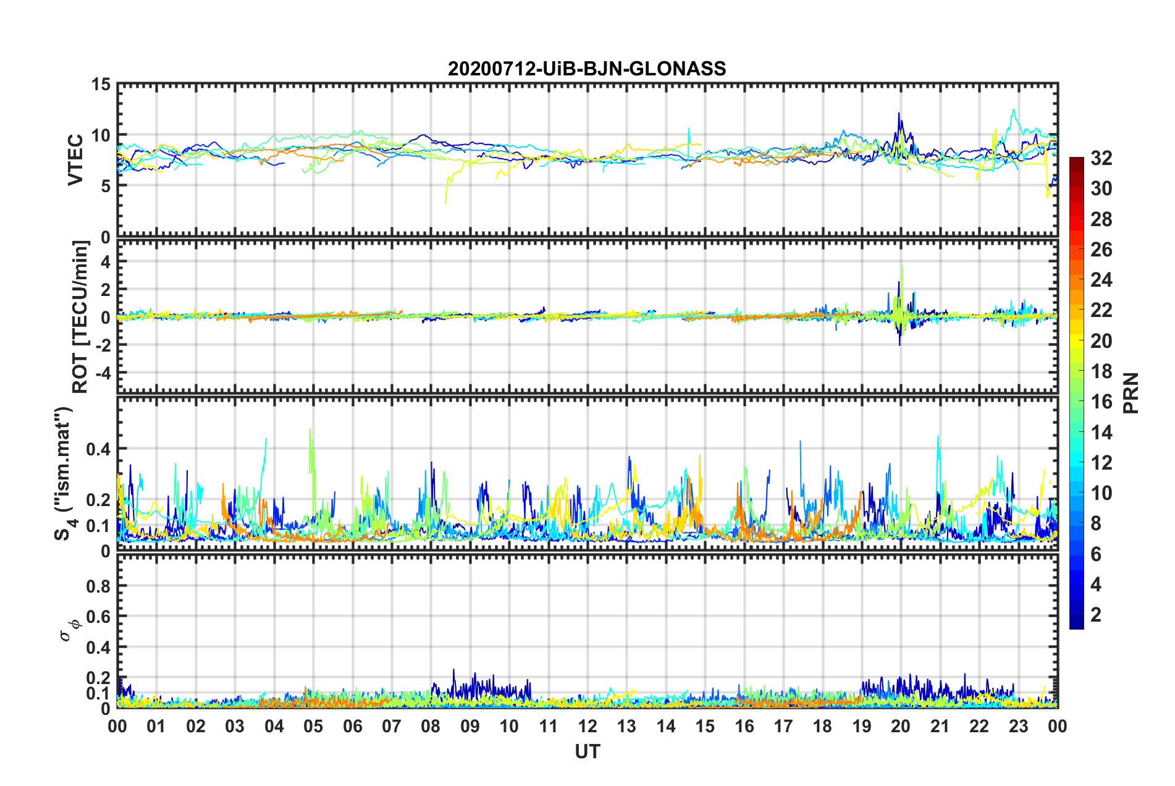The image size is (1175, 786).
Task: Click the PRN colorbar
Action: coord(1077,393)
